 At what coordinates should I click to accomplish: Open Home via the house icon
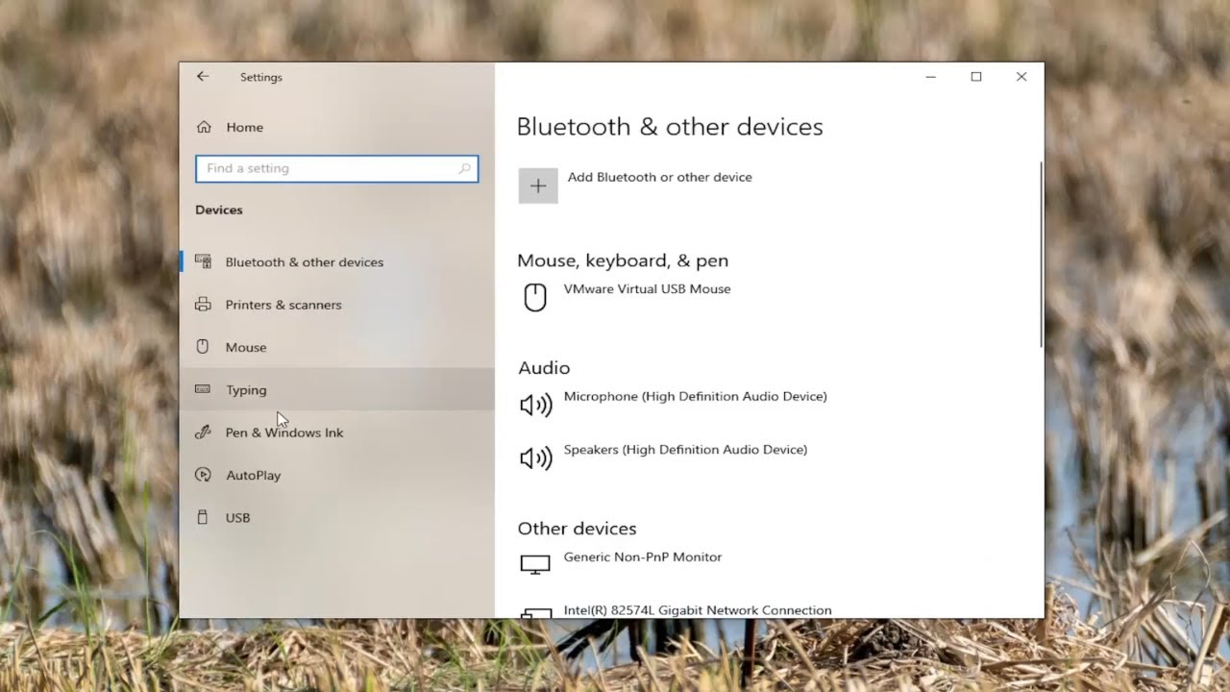[204, 127]
